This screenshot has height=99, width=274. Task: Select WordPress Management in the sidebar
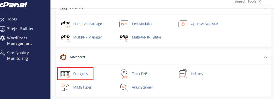[16, 41]
